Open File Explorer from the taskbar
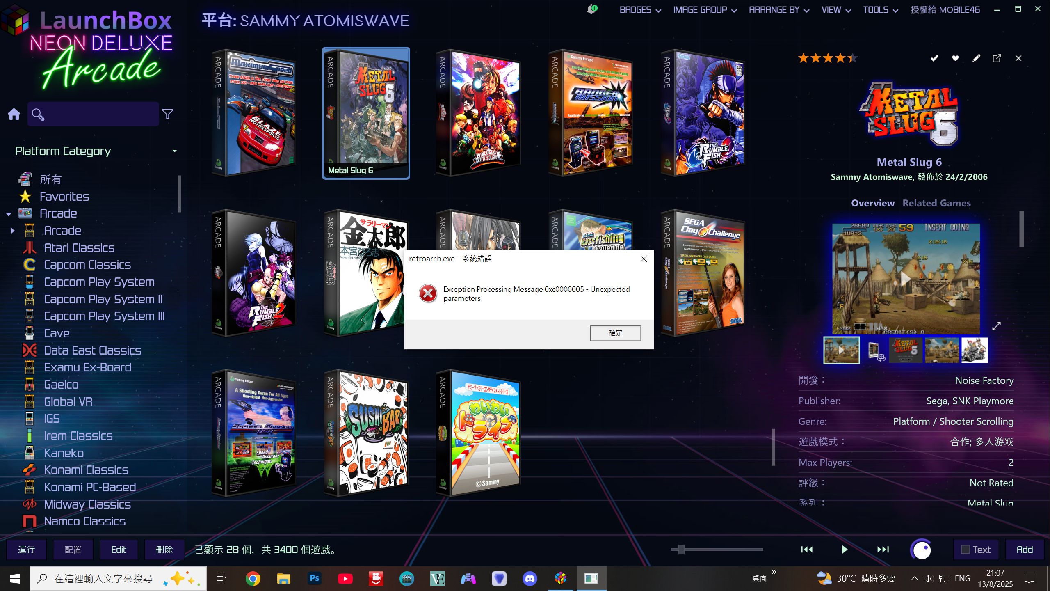The height and width of the screenshot is (591, 1050). (x=283, y=579)
